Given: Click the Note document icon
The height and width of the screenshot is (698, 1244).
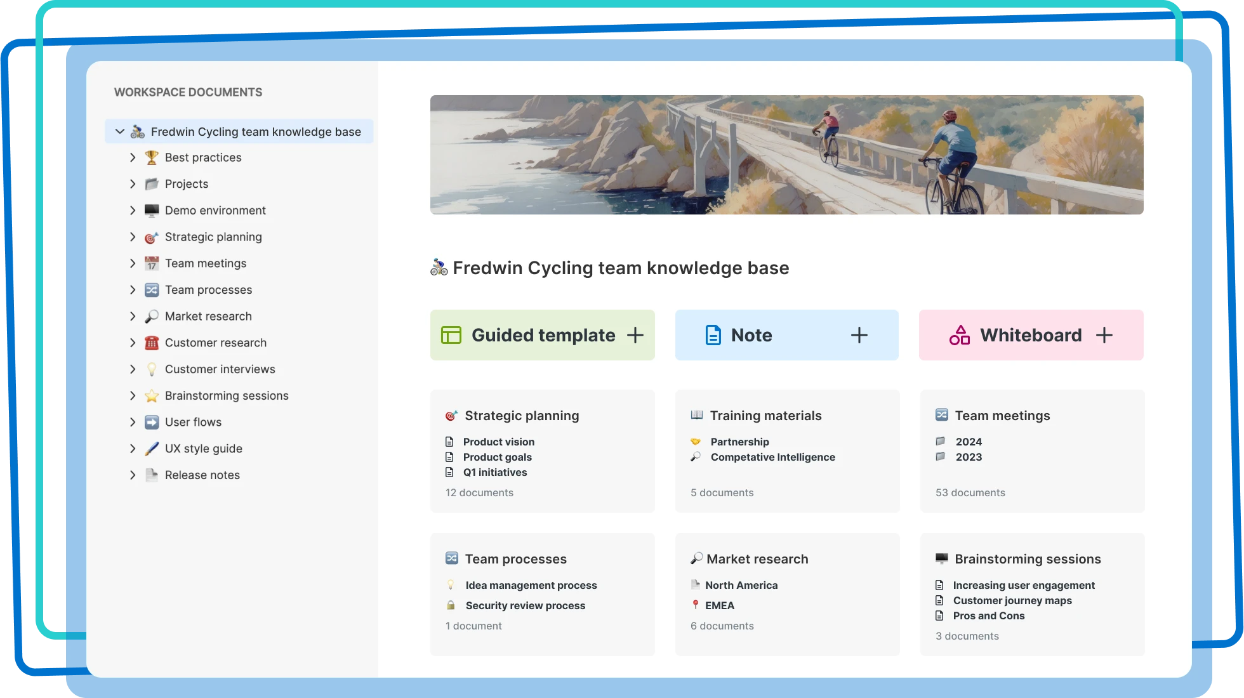Looking at the screenshot, I should coord(713,335).
